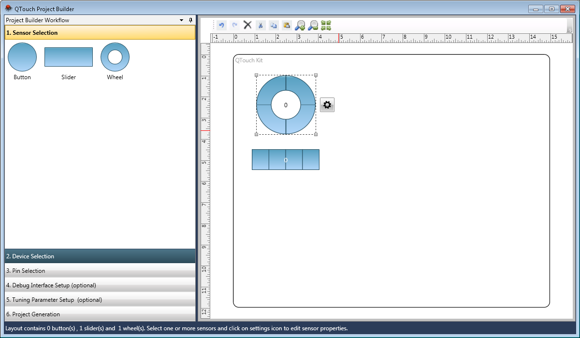Click the Fit to view icon

click(326, 25)
